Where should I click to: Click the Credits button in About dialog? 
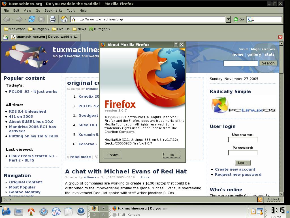pyautogui.click(x=113, y=155)
